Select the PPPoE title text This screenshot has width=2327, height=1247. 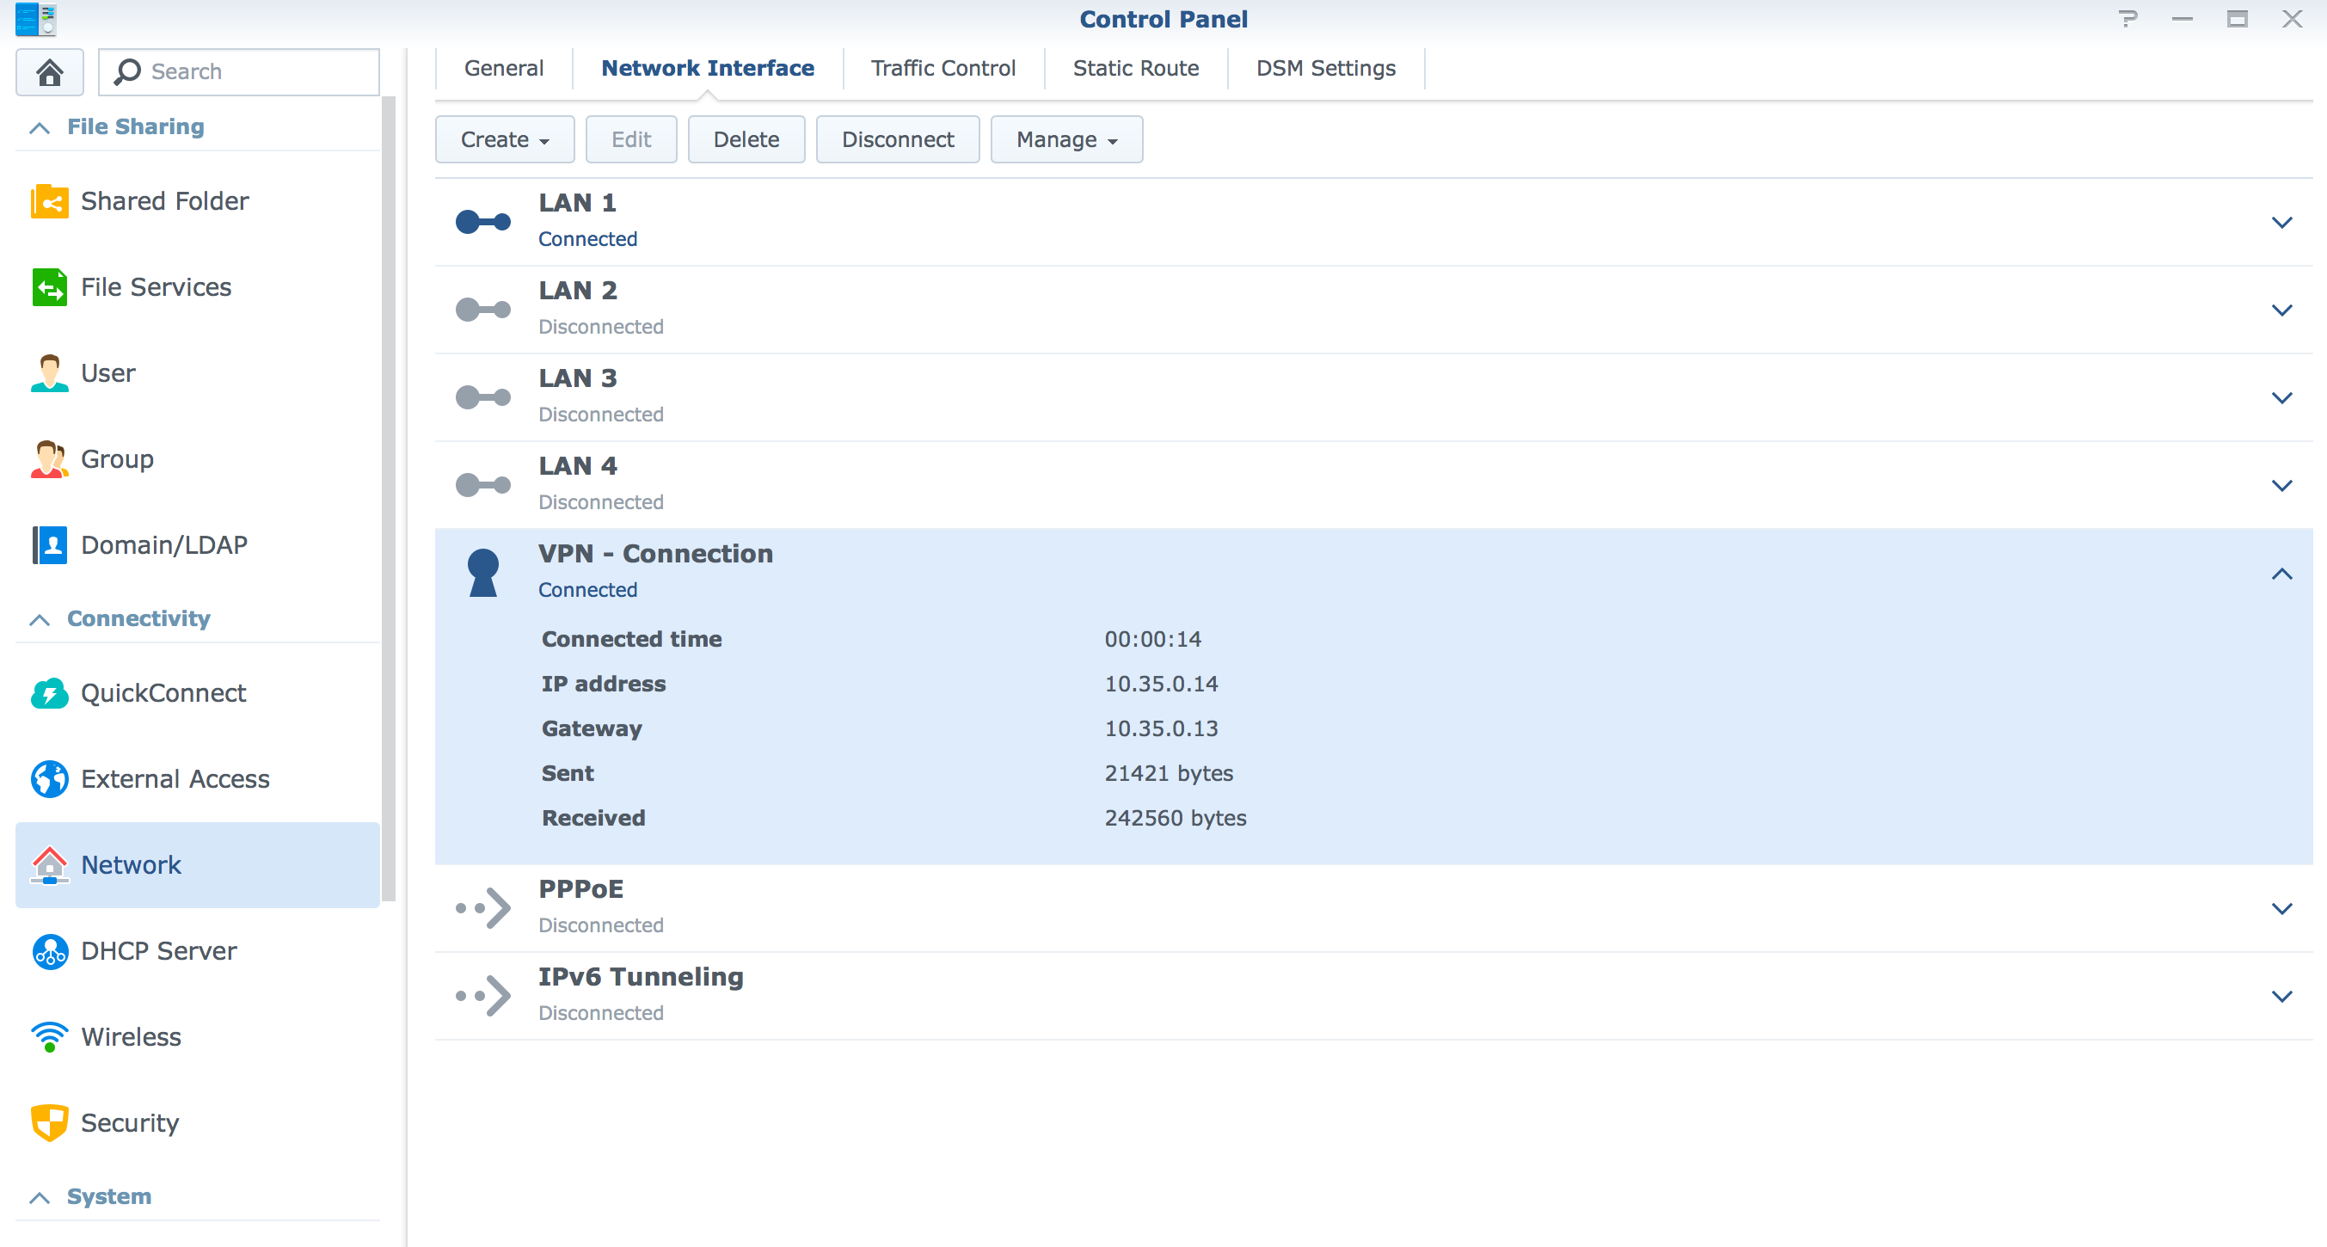pyautogui.click(x=580, y=888)
